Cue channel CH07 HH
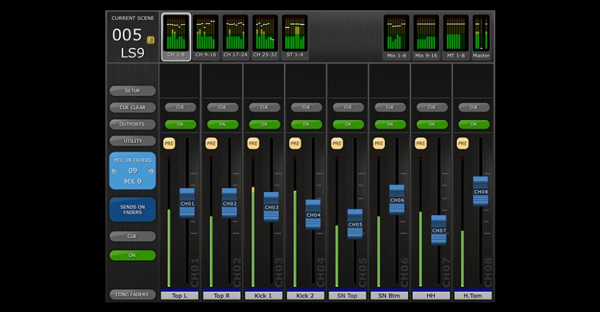The height and width of the screenshot is (312, 600). point(432,107)
